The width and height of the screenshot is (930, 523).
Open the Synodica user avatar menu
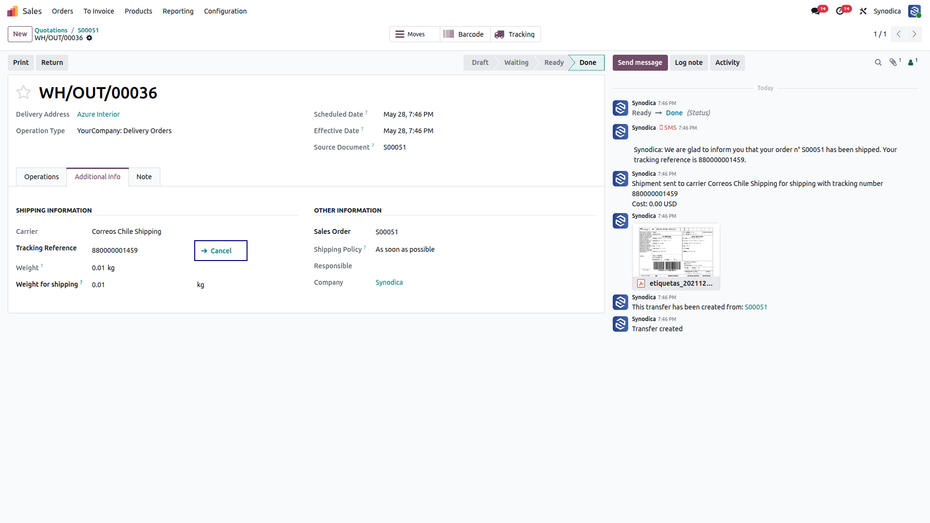pyautogui.click(x=914, y=11)
